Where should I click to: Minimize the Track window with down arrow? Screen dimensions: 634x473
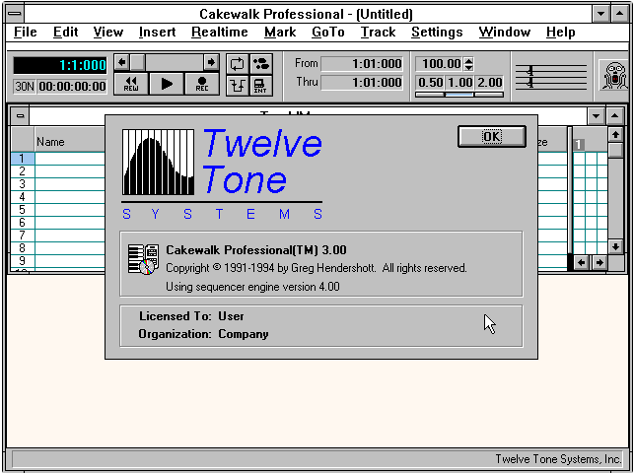[596, 116]
